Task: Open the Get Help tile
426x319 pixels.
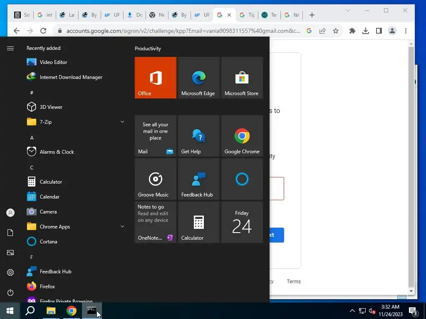Action: [198, 136]
